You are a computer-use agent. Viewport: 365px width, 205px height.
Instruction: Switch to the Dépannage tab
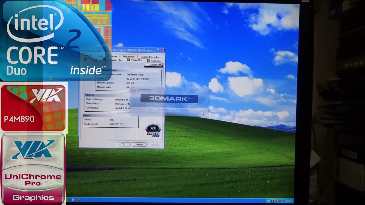[129, 57]
